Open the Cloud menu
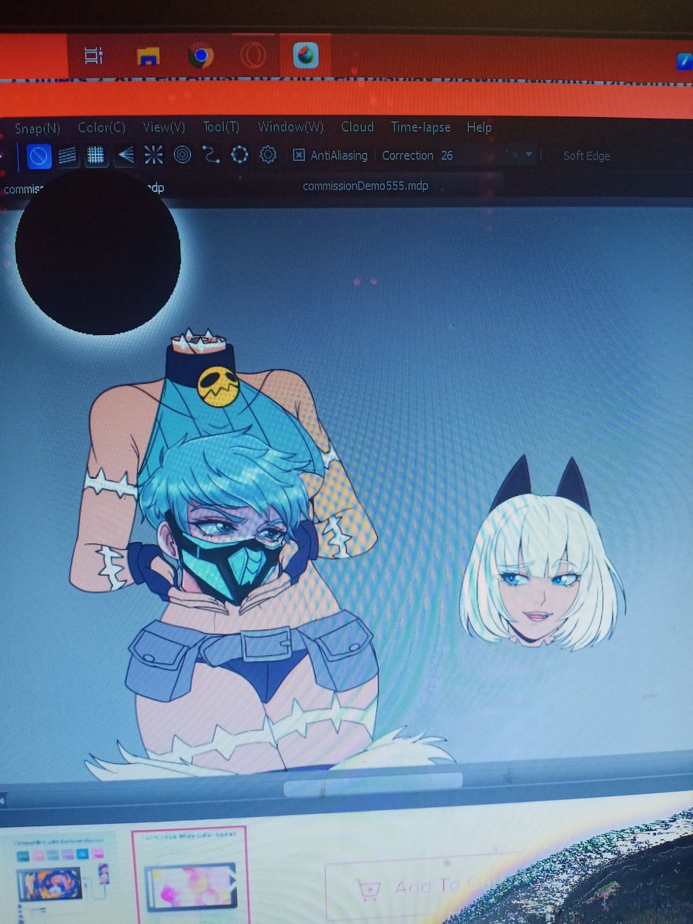693x924 pixels. (x=357, y=128)
